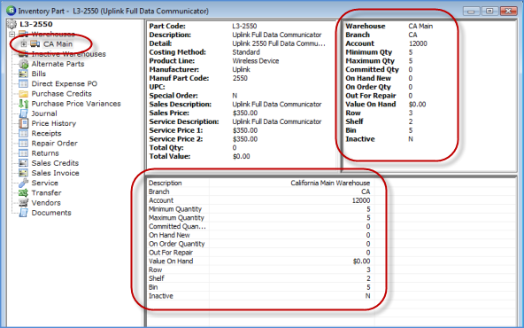Image resolution: width=524 pixels, height=328 pixels.
Task: Open the Bills entry
Action: pos(39,74)
